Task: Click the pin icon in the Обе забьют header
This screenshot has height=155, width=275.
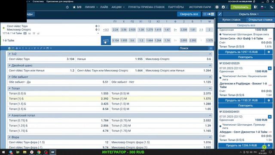Action: [x=9, y=77]
